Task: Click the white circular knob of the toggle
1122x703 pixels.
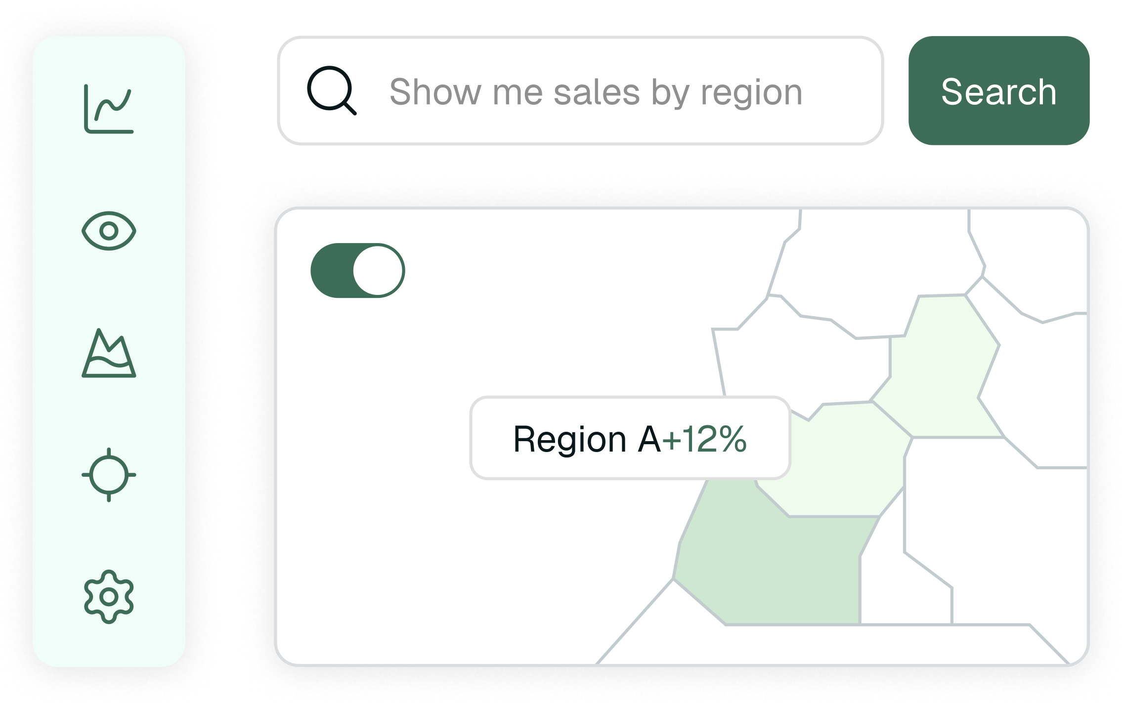Action: (378, 270)
